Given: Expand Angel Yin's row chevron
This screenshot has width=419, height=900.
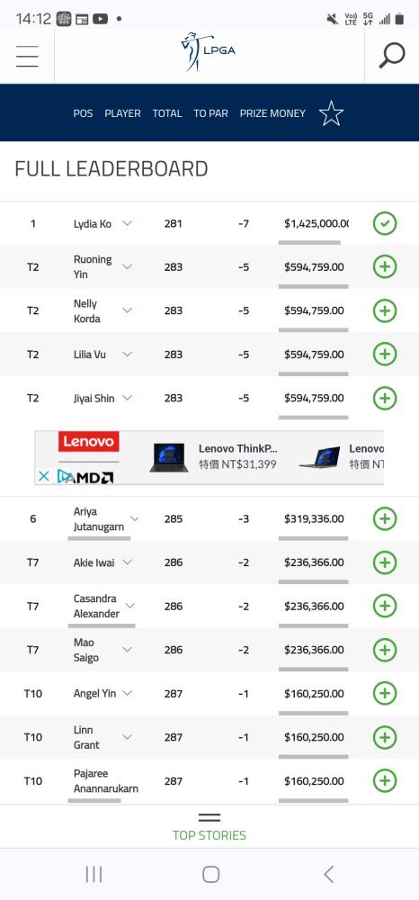Looking at the screenshot, I should (128, 693).
